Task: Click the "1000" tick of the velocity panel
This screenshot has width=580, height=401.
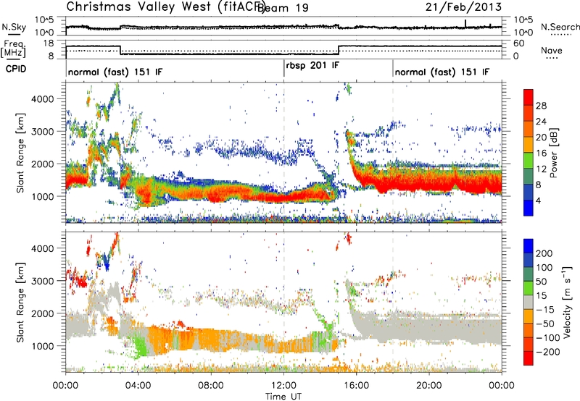Action: click(x=42, y=346)
